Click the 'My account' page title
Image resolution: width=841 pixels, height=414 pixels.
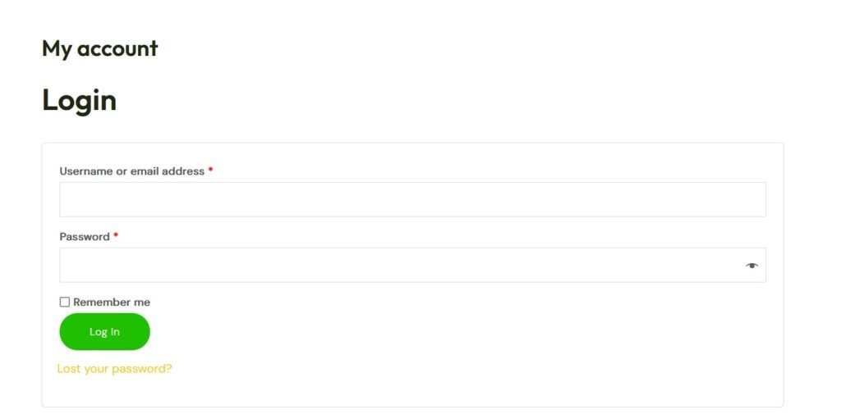99,48
